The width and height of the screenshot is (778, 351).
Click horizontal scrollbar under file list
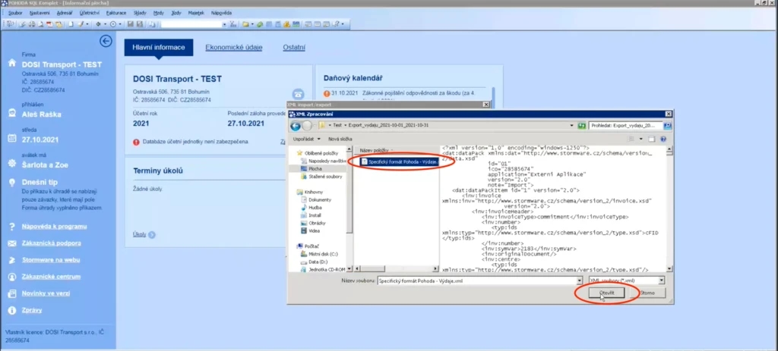(397, 269)
